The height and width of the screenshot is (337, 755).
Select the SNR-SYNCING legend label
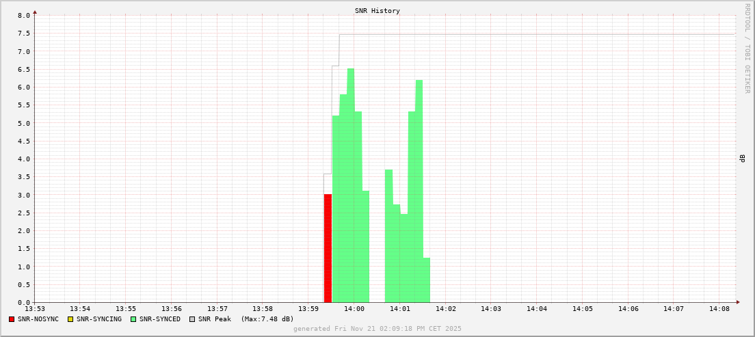point(98,319)
